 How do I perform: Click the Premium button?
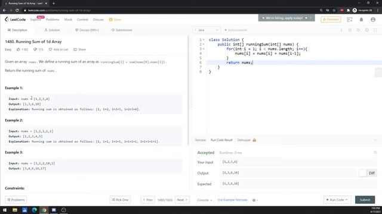[x=331, y=20]
